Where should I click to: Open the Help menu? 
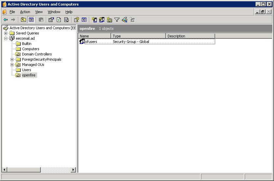tap(69, 12)
